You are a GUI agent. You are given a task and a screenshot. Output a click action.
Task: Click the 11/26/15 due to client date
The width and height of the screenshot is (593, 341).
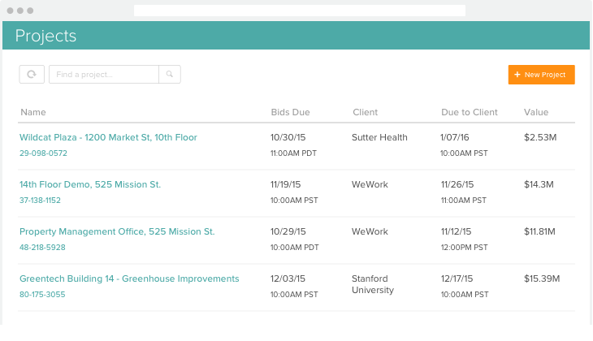[x=457, y=184]
